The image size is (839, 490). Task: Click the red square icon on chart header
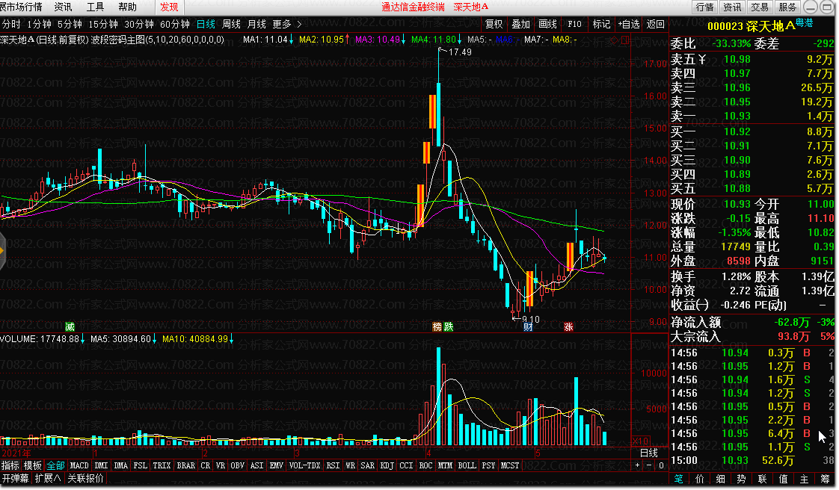624,40
